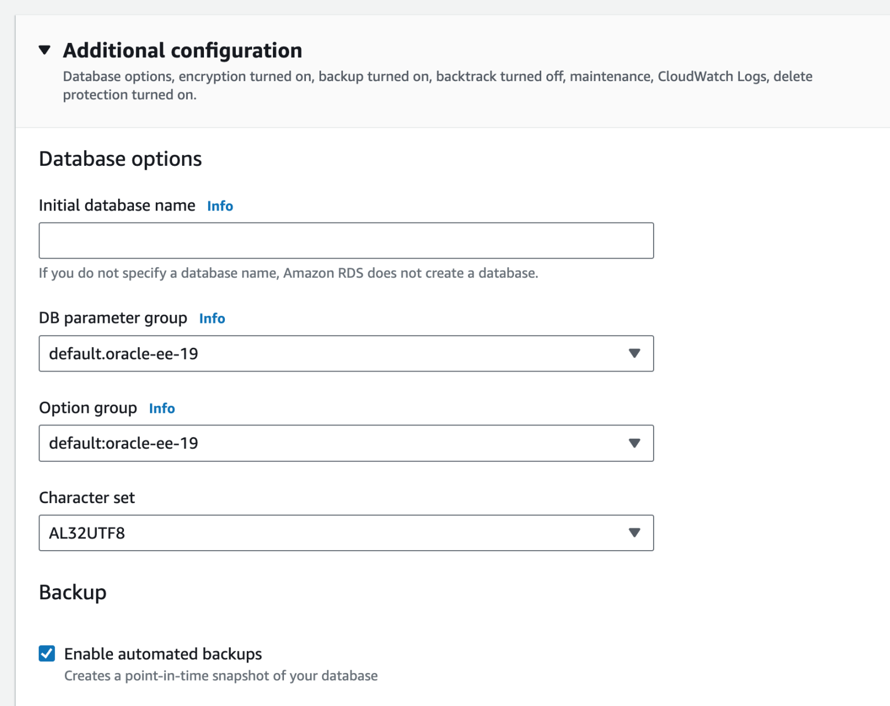Click the Character set field label
The image size is (890, 706).
click(x=86, y=497)
